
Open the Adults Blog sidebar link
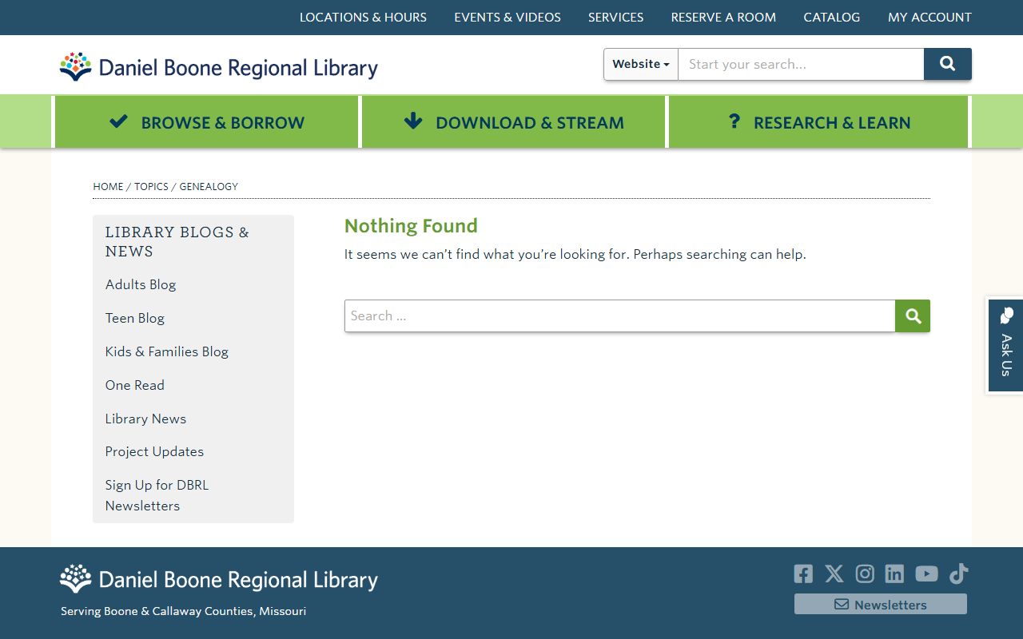tap(141, 284)
